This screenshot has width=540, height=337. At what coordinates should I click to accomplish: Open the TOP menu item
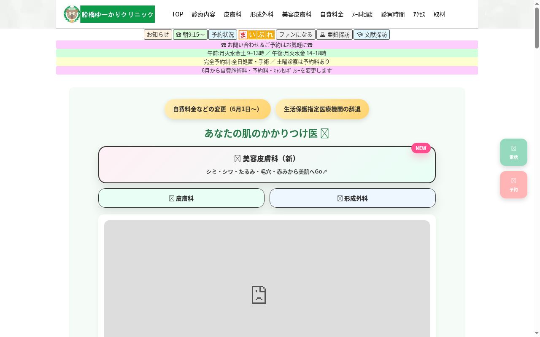(178, 14)
